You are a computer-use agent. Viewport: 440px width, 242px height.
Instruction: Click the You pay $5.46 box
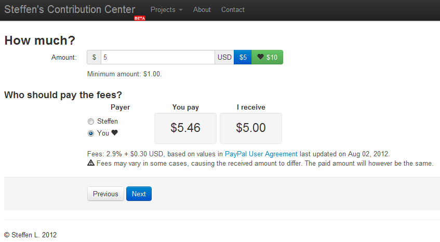[x=185, y=128]
